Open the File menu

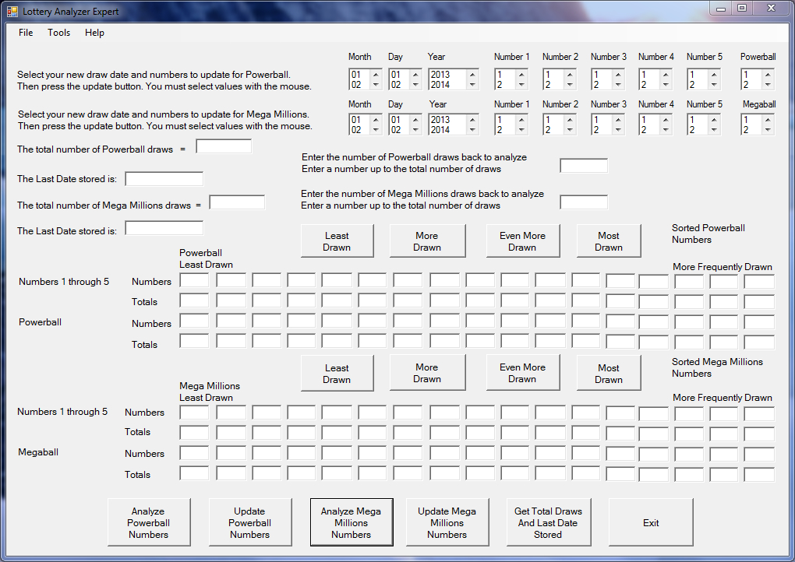tap(26, 33)
